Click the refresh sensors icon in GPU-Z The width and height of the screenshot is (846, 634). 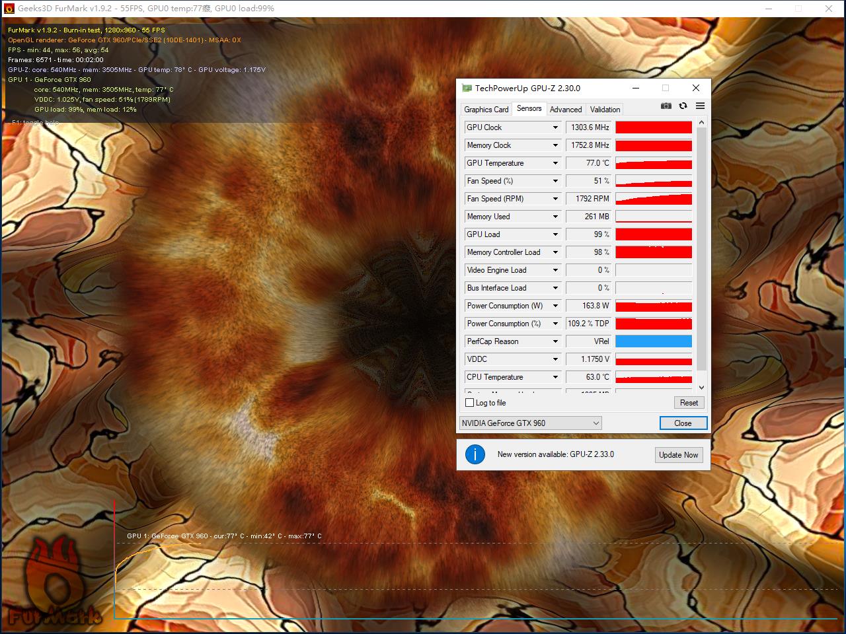click(683, 106)
